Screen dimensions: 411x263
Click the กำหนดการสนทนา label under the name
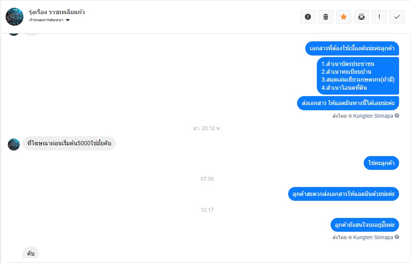47,20
